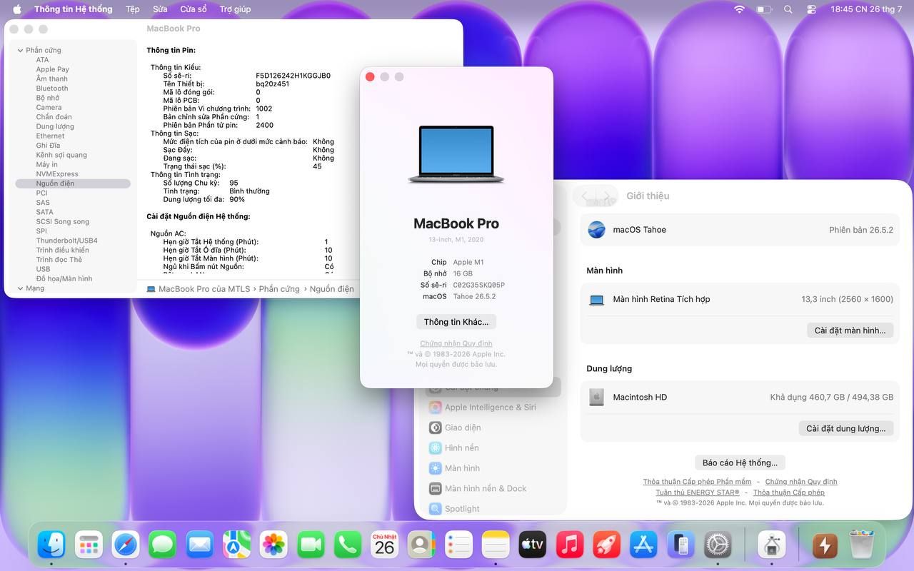914x571 pixels.
Task: Launch iPhone Mirroring from the Dock
Action: 681,545
